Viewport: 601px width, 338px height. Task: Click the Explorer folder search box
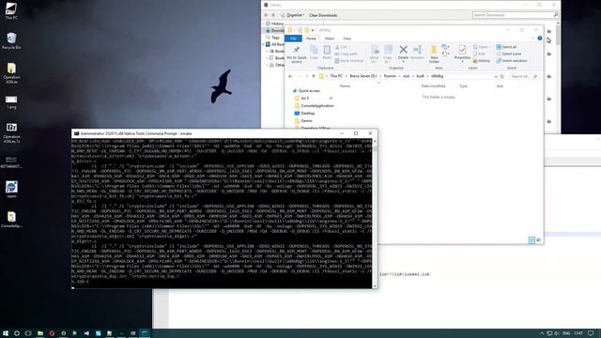pyautogui.click(x=524, y=76)
